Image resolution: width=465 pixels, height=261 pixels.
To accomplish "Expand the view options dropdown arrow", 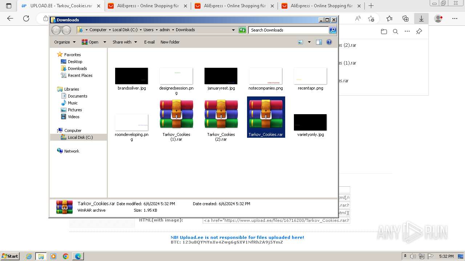I will point(309,42).
